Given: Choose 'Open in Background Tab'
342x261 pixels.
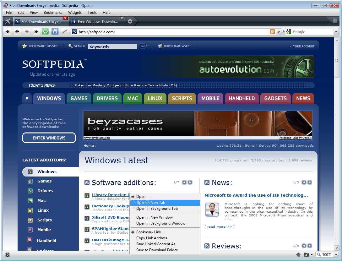Looking at the screenshot, I should tap(165, 209).
